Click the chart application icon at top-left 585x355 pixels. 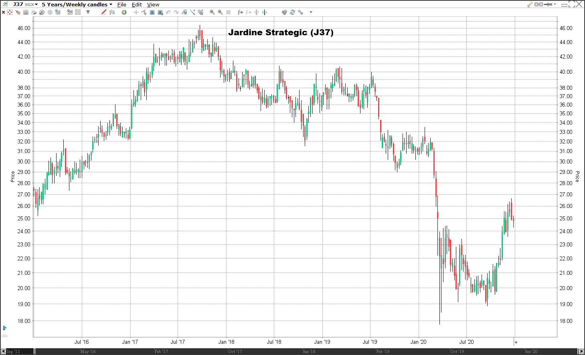pos(5,4)
